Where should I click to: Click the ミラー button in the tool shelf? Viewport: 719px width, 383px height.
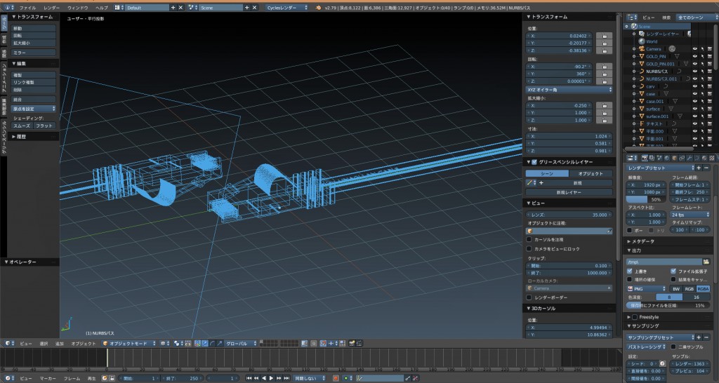pos(34,53)
